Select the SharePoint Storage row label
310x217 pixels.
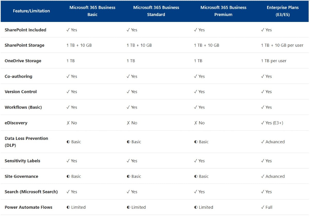point(25,45)
